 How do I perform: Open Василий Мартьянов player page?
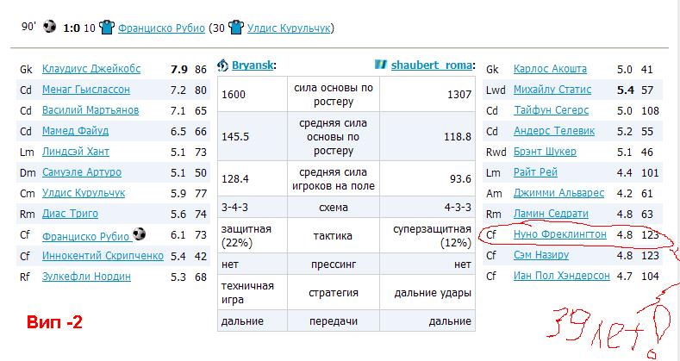[x=90, y=110]
